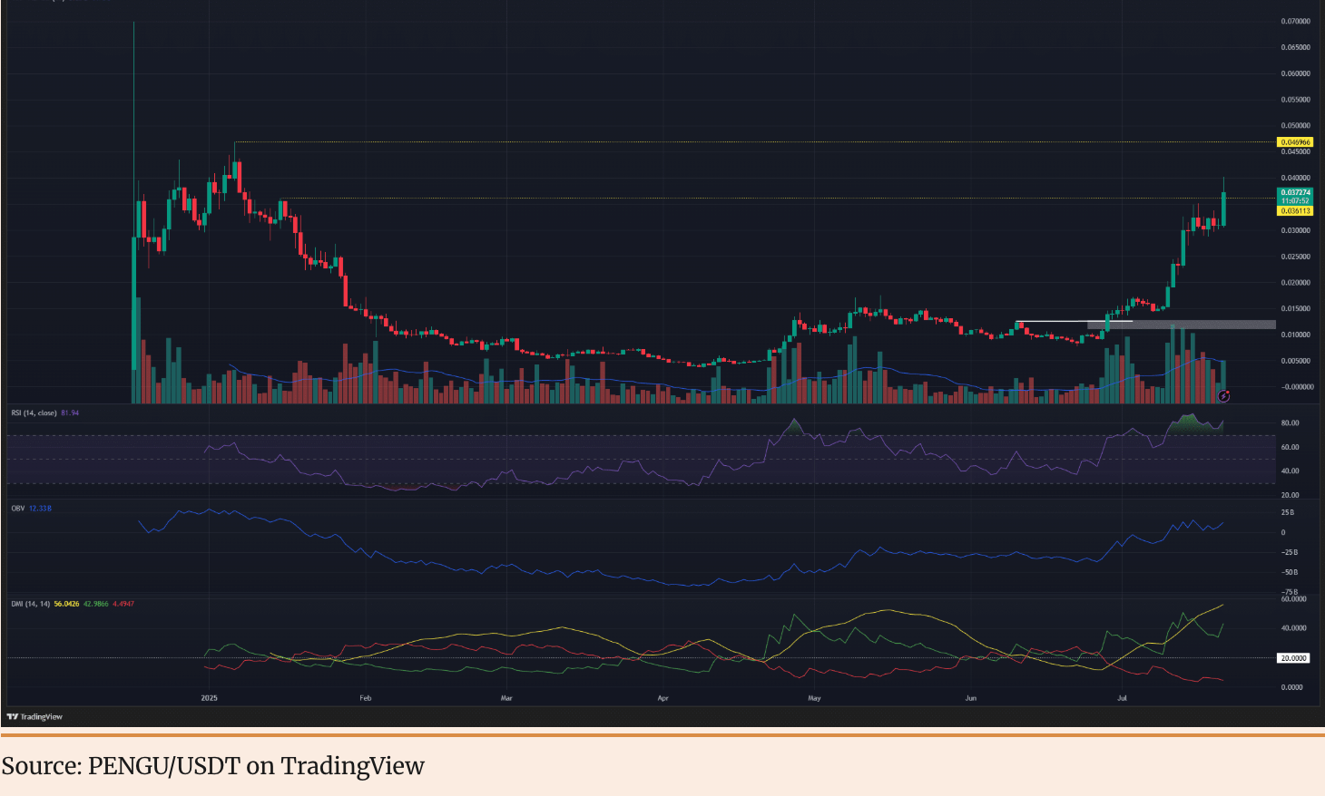Click the purple lightning bolt event icon

(1223, 396)
